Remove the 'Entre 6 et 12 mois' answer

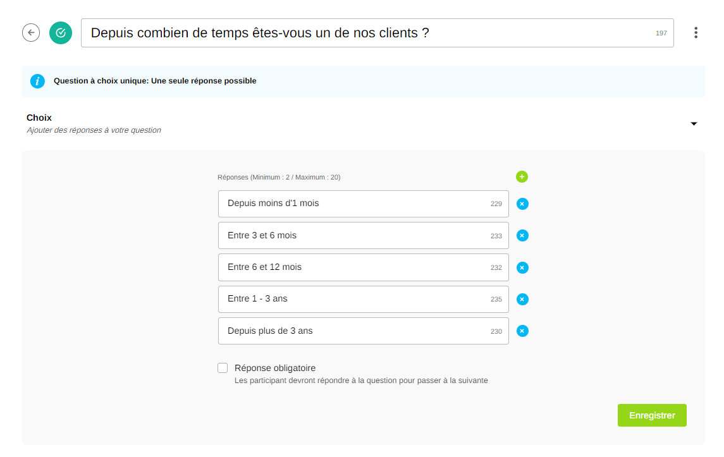pos(522,267)
